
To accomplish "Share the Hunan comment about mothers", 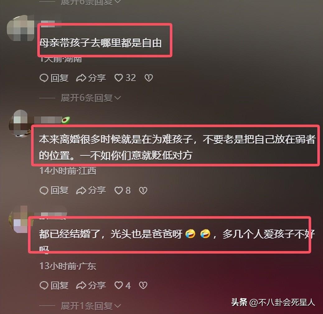I will 91,78.
